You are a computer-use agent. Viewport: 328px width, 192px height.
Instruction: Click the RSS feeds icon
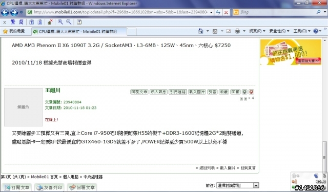click(x=215, y=31)
